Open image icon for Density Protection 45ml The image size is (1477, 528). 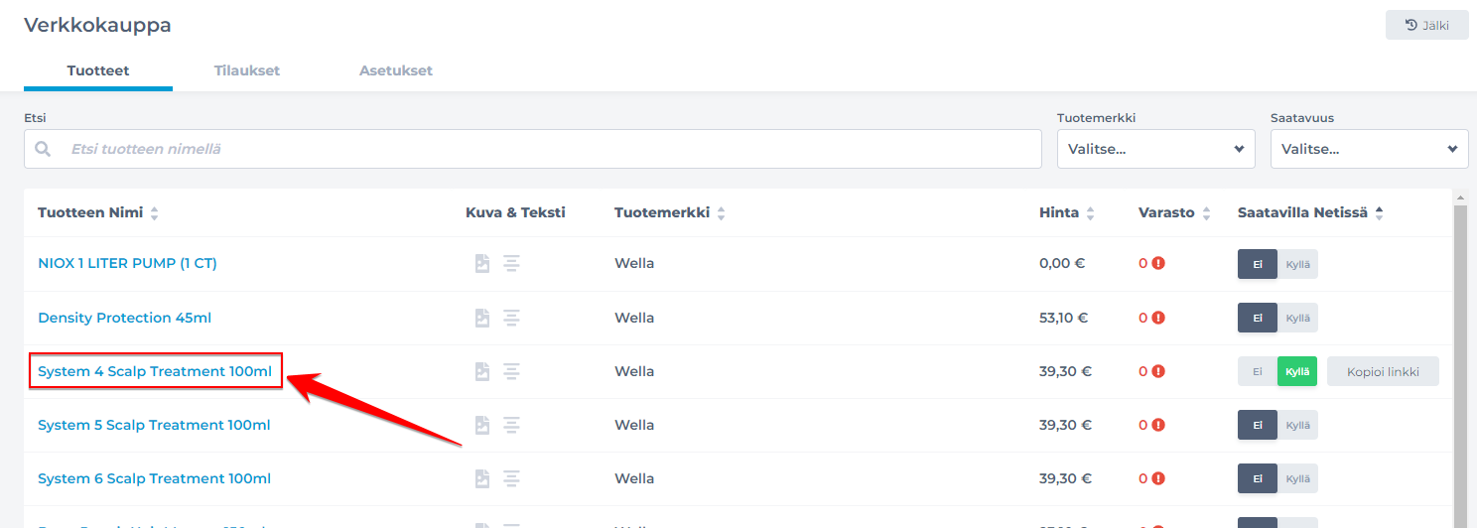[481, 318]
